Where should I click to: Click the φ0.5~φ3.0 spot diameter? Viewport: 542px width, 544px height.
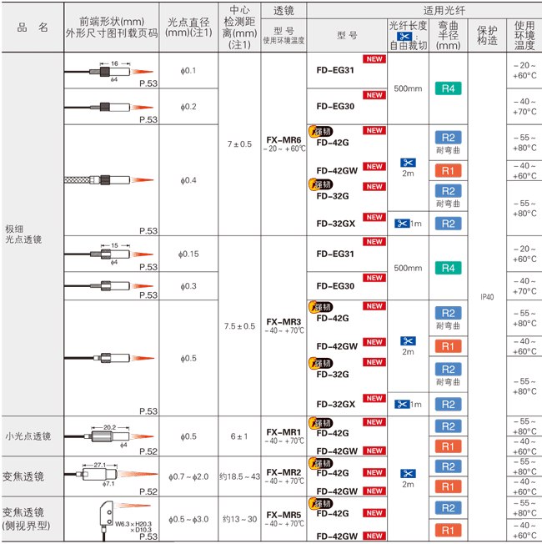coord(188,519)
